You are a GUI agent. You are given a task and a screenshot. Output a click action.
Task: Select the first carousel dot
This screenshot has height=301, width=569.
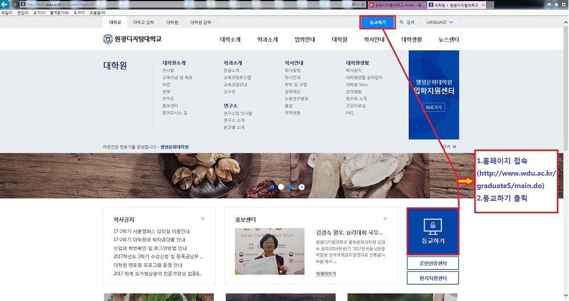tap(272, 187)
